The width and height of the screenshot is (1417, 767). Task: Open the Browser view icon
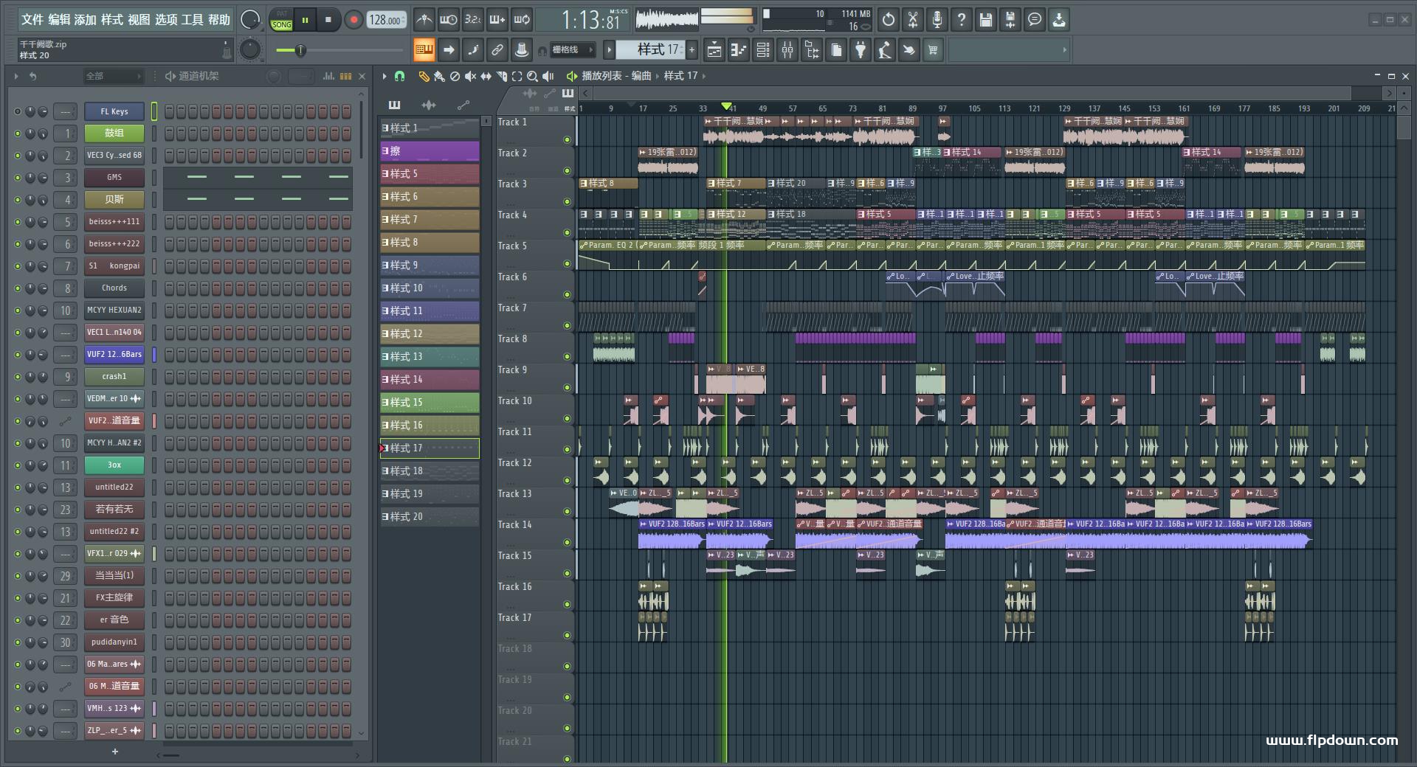tap(812, 50)
